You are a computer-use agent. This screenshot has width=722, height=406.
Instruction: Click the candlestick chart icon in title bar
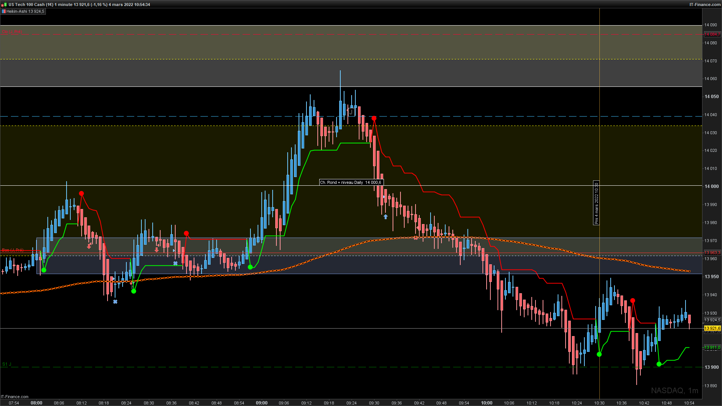click(x=4, y=5)
